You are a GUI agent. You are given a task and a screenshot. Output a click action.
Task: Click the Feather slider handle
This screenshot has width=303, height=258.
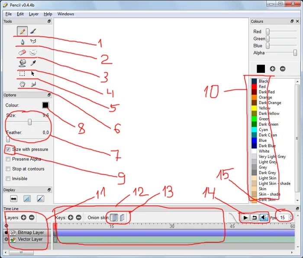(x=8, y=139)
